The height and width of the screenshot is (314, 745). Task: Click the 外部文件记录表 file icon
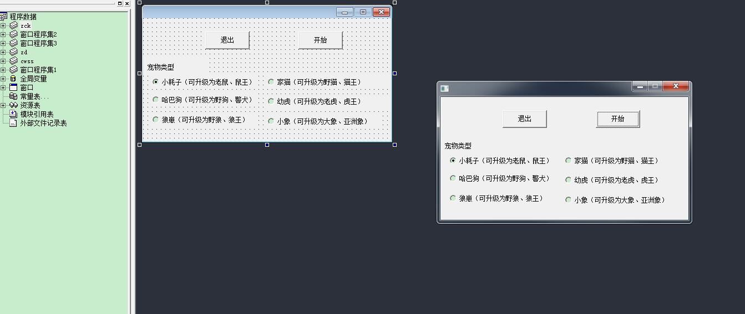14,123
